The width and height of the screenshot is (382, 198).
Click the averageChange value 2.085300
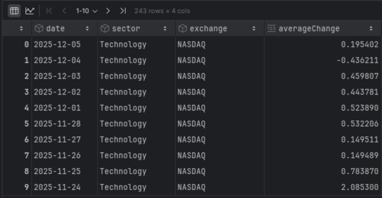[x=359, y=187]
